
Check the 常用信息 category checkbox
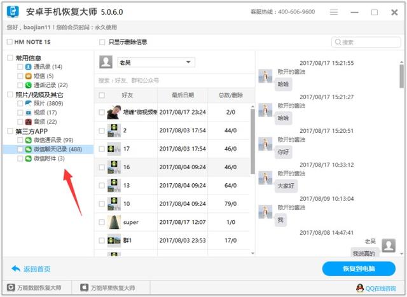tap(10, 58)
